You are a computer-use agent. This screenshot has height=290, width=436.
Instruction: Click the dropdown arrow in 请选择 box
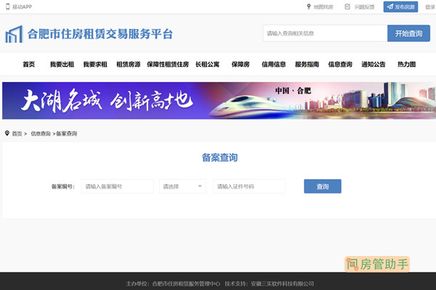200,186
